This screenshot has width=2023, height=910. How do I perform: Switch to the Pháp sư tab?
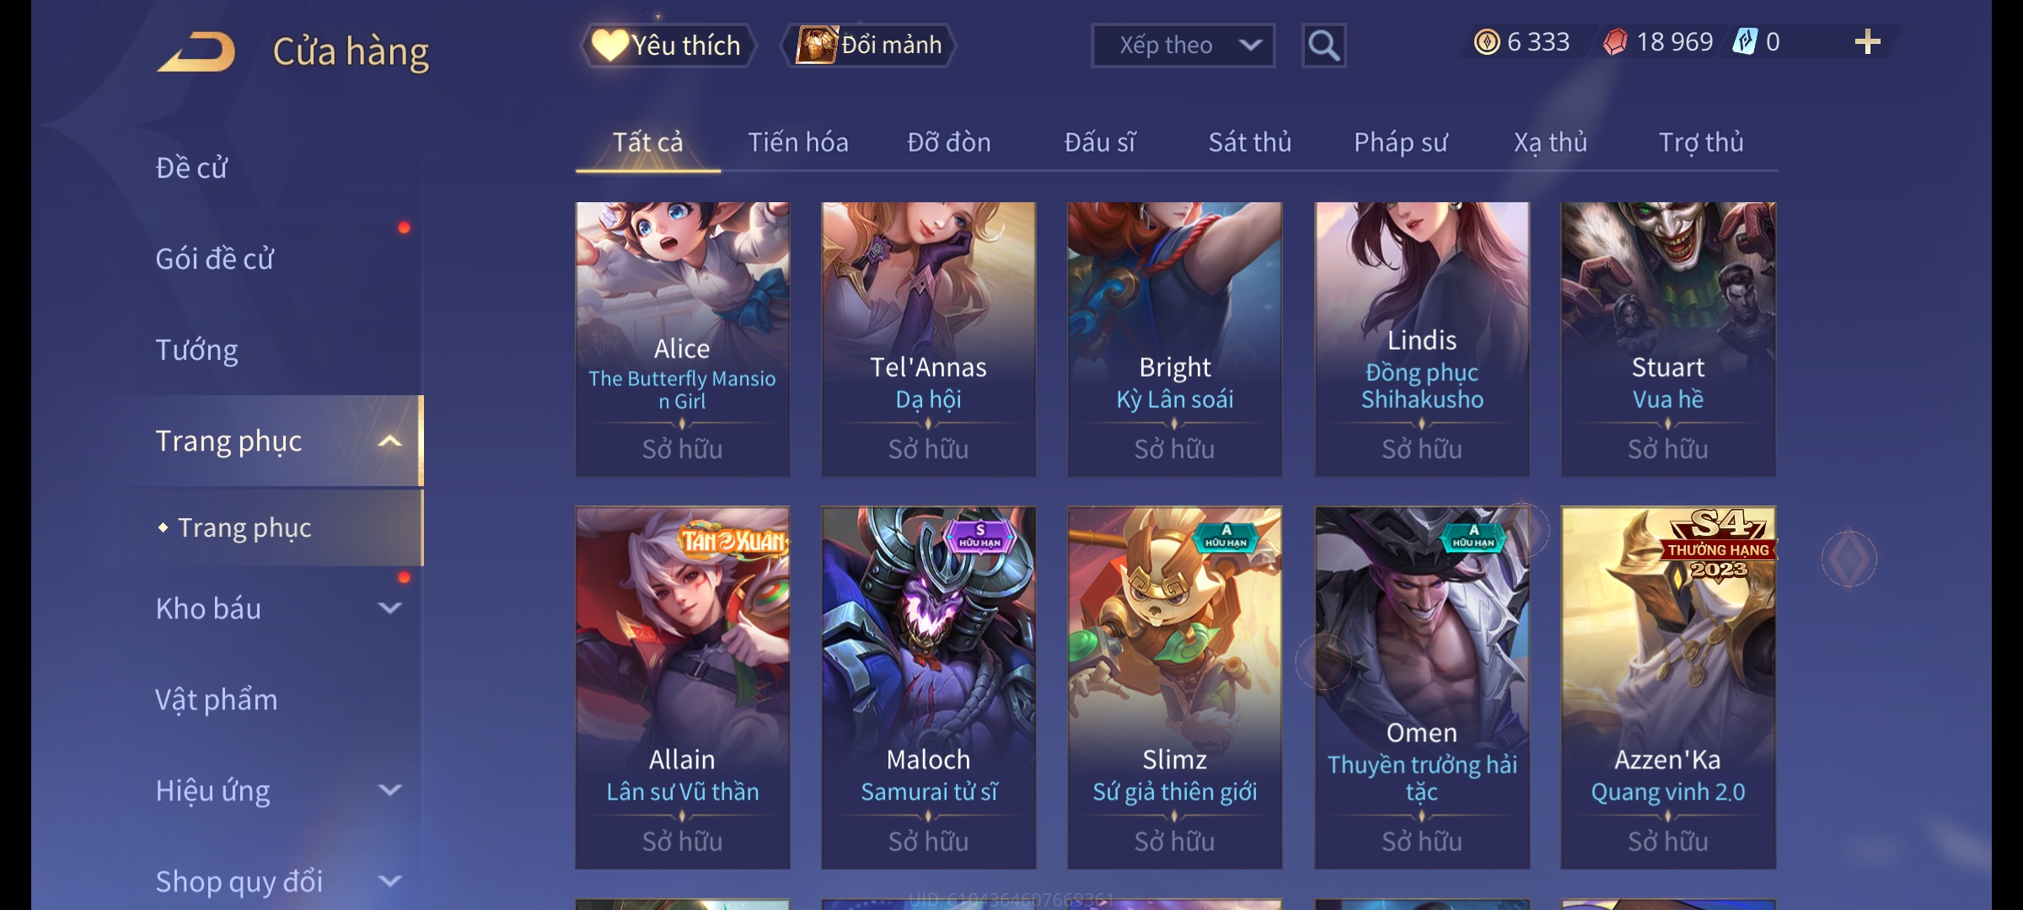1400,142
